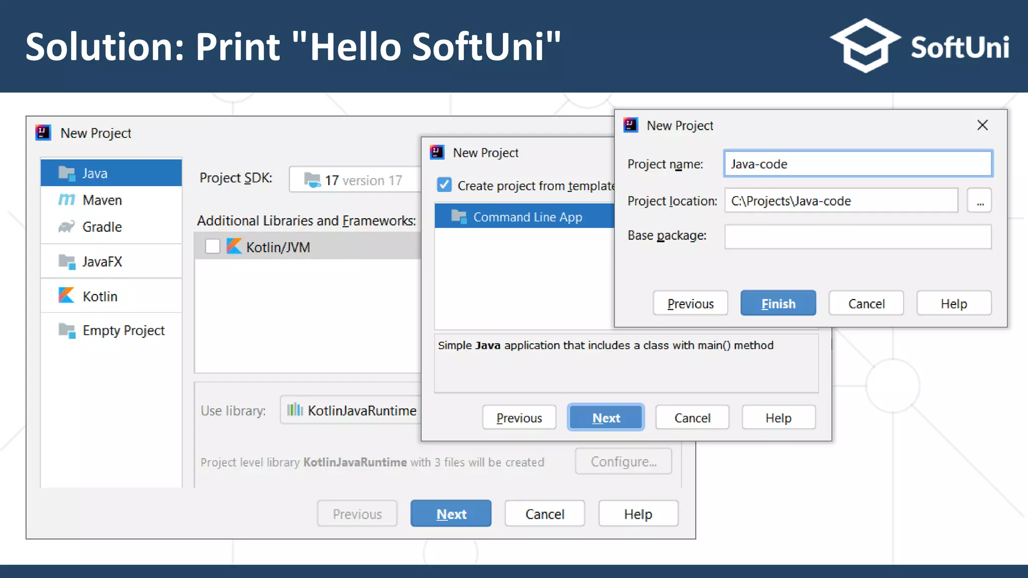The height and width of the screenshot is (578, 1028).
Task: Click Help in the back New Project window
Action: pos(638,513)
